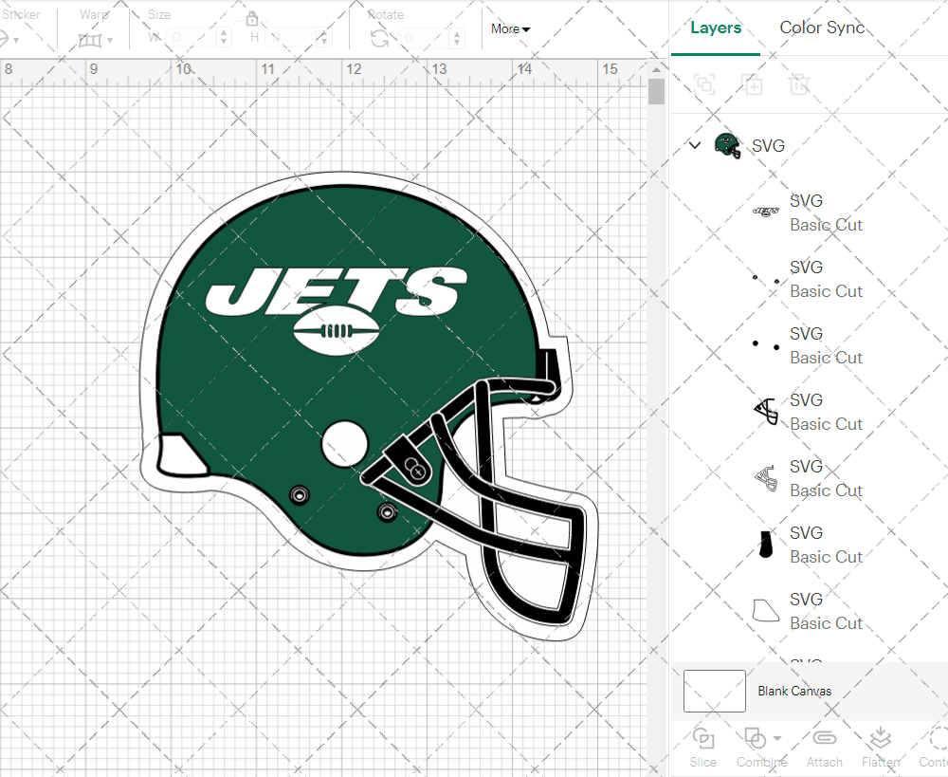
Task: Increase the Width value stepper
Action: coord(224,32)
